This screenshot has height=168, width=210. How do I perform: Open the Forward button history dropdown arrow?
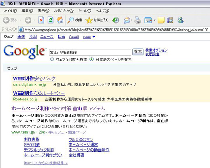click(34, 20)
